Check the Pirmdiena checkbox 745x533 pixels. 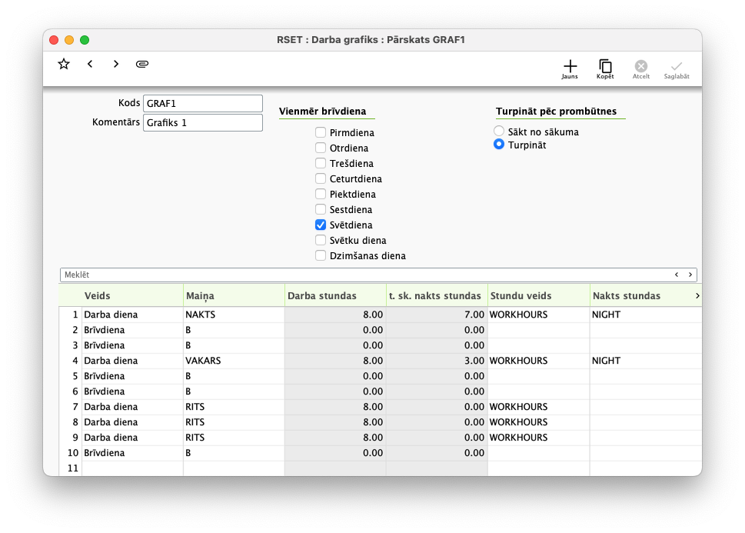[x=321, y=132]
